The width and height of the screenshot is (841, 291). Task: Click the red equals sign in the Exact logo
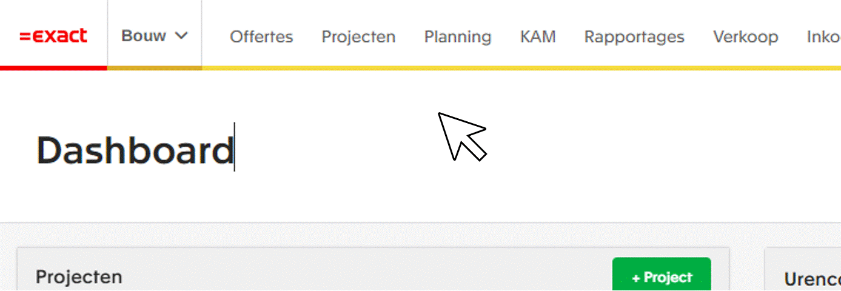[24, 36]
